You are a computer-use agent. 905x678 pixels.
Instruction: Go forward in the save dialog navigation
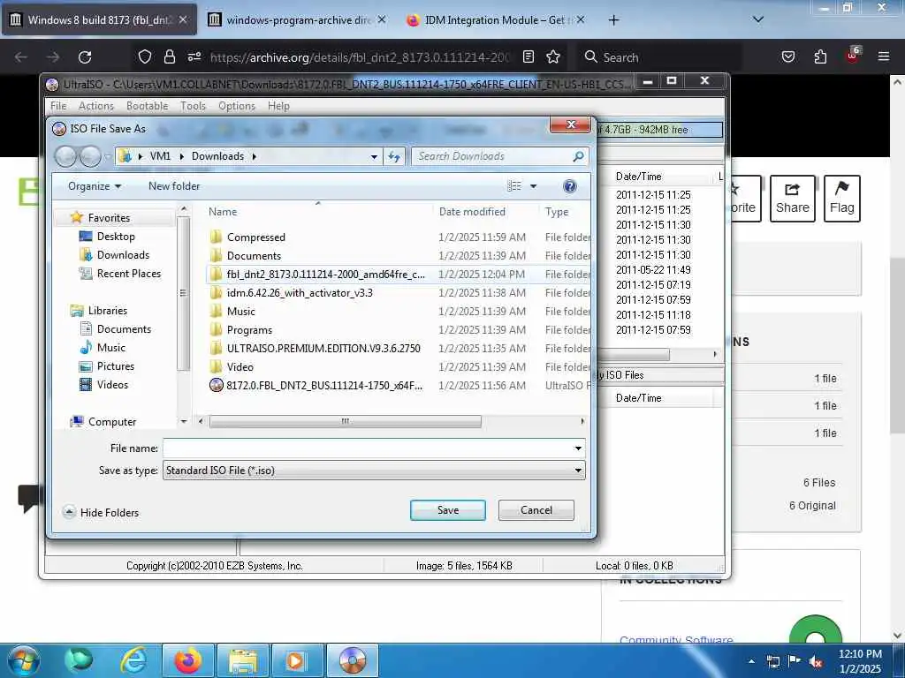90,156
